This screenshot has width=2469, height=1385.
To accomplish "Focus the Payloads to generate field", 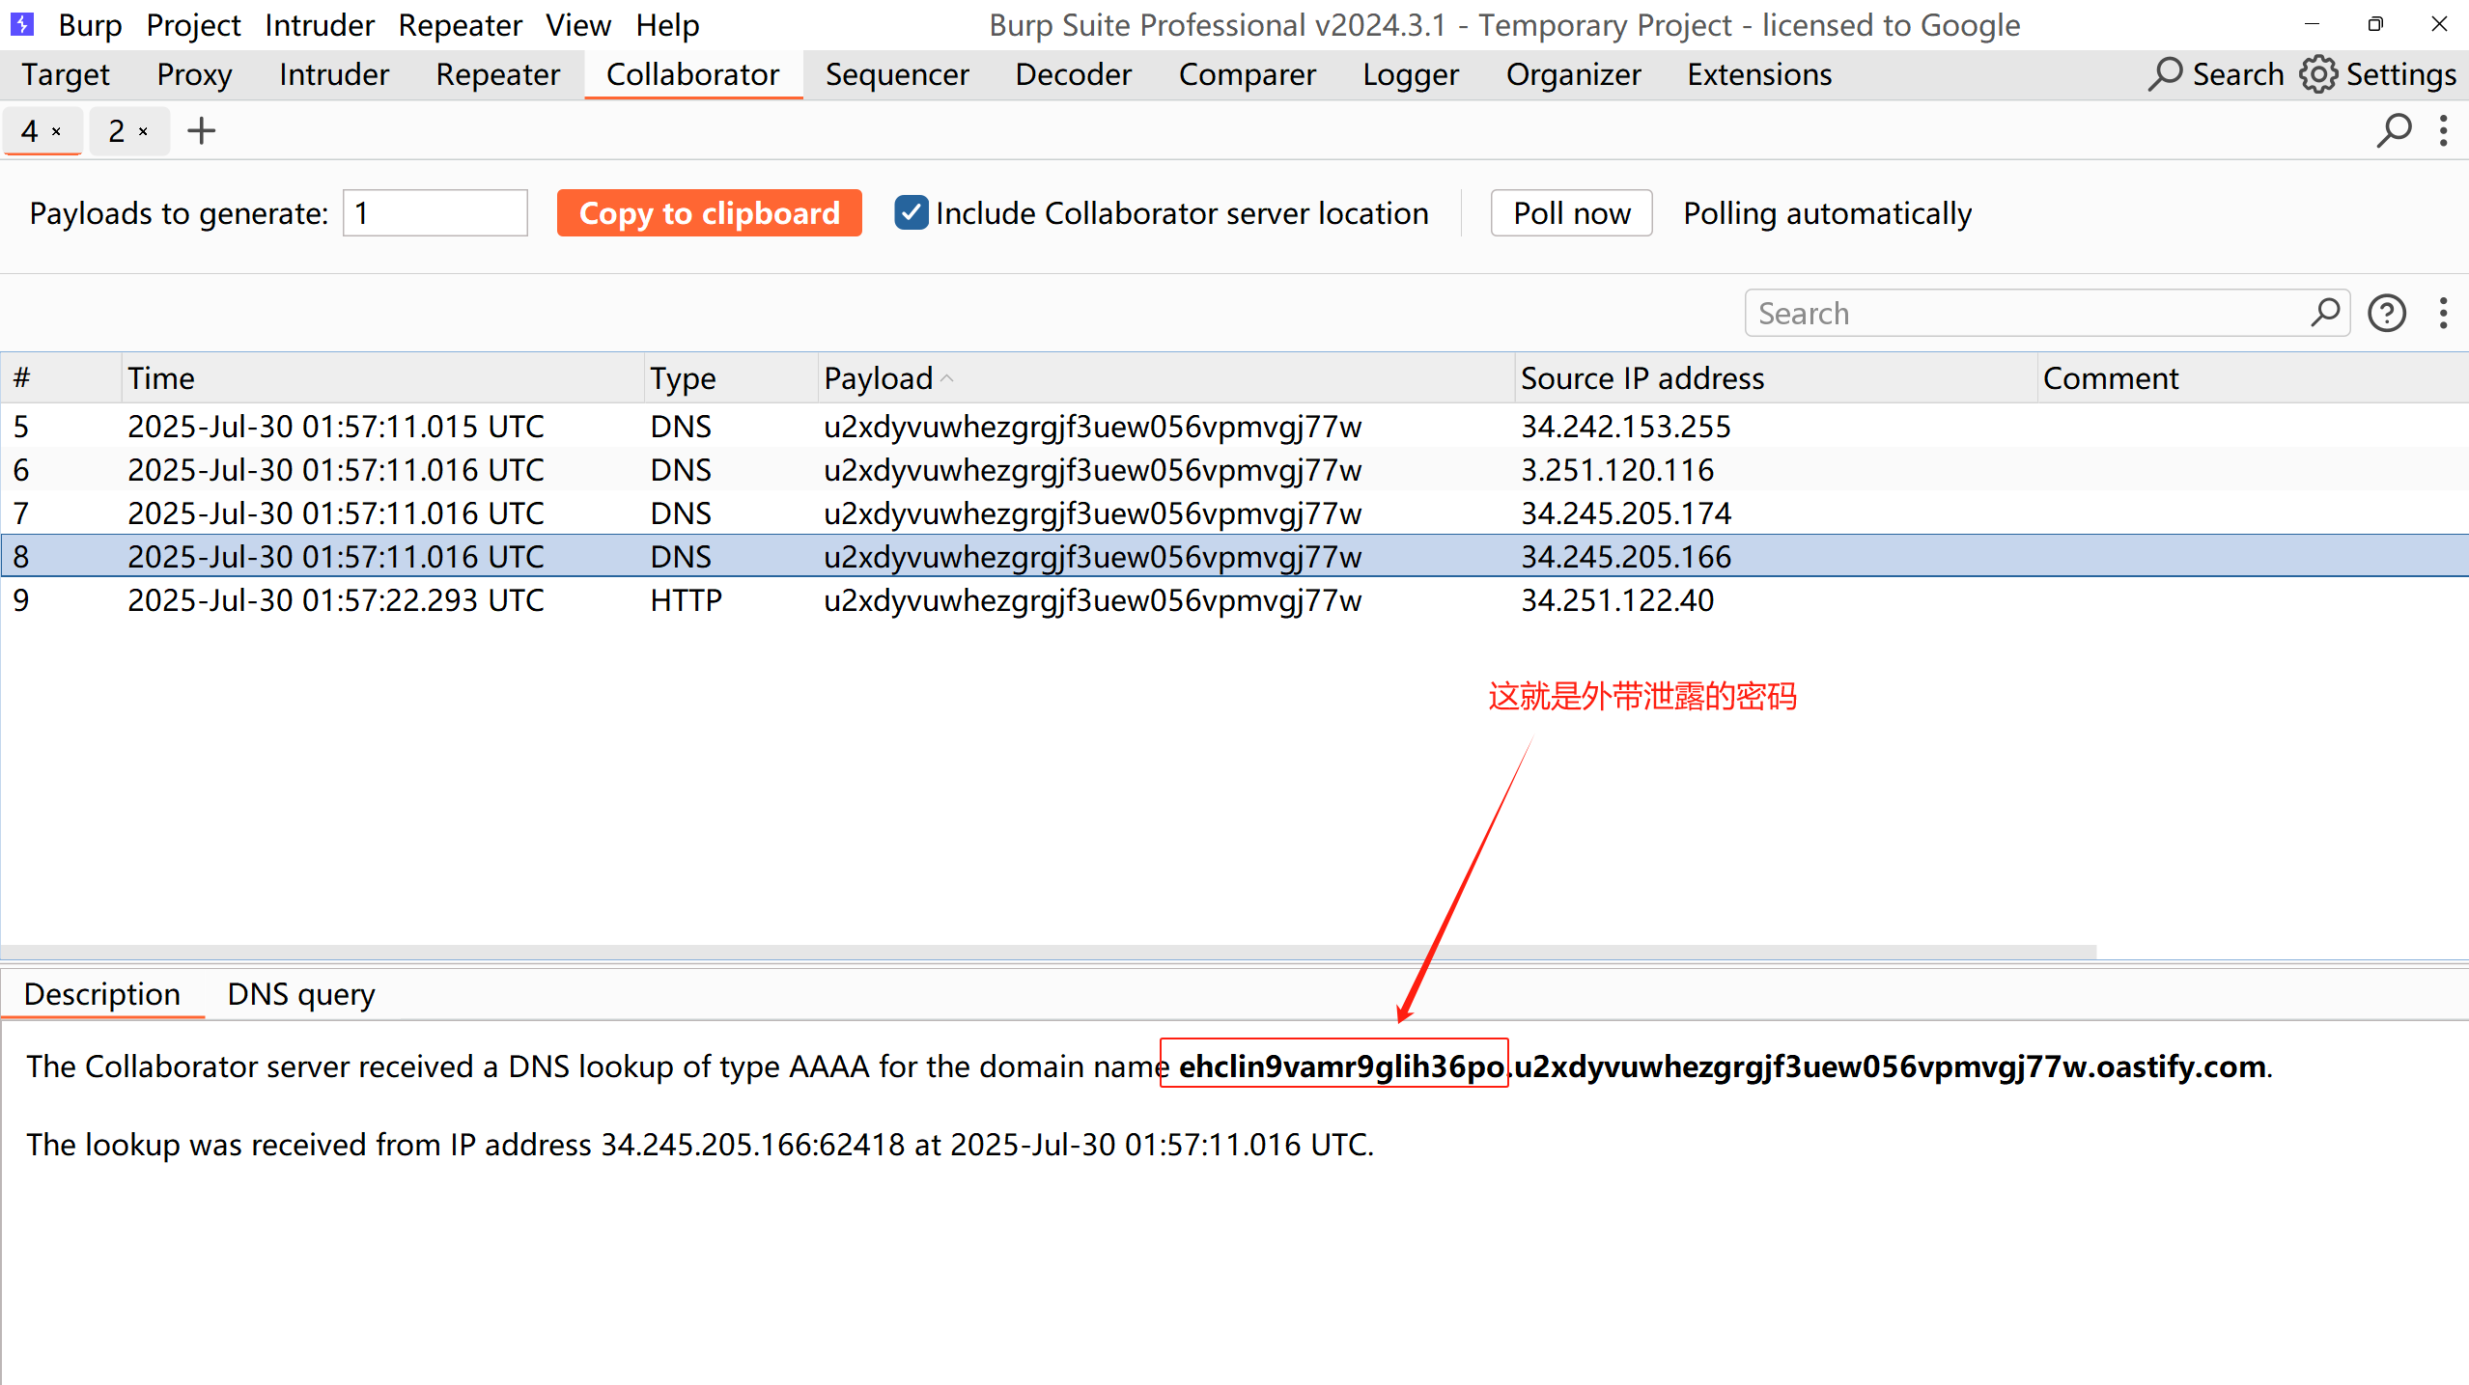I will pos(435,212).
